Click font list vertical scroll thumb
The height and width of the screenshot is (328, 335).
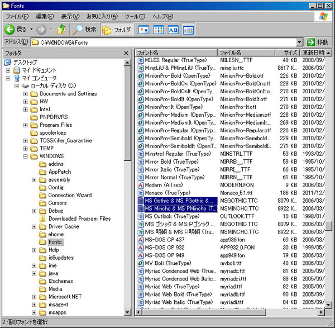pos(329,226)
